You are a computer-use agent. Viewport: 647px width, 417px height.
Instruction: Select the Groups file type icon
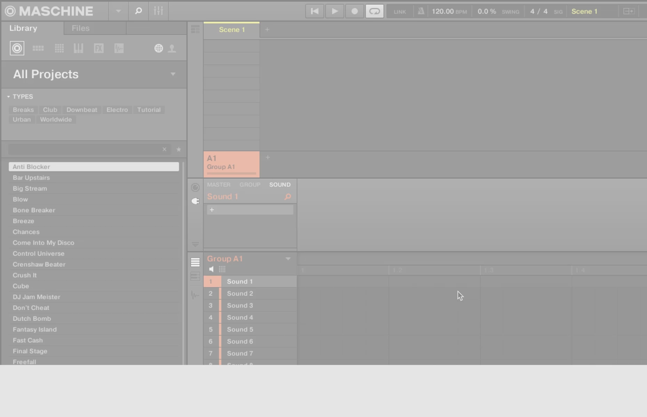38,48
